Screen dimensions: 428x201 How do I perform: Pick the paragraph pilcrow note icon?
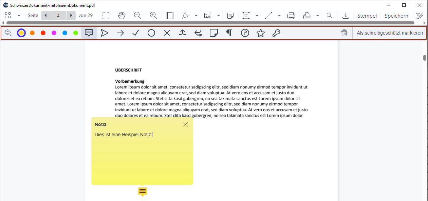click(x=229, y=33)
